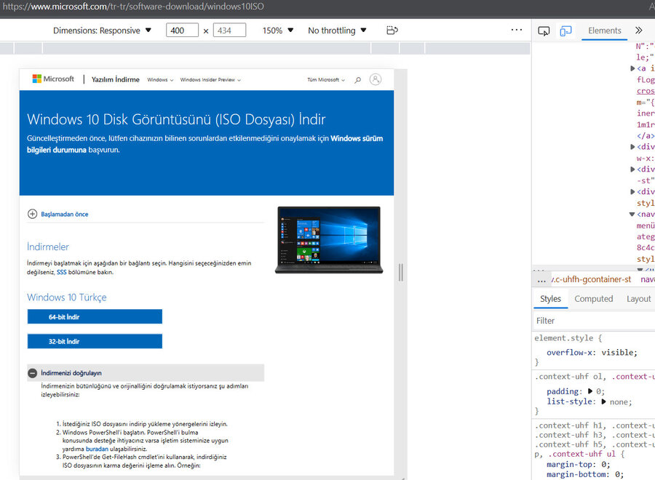Open the Dimensions: Responsive dropdown
The width and height of the screenshot is (655, 480).
(102, 31)
